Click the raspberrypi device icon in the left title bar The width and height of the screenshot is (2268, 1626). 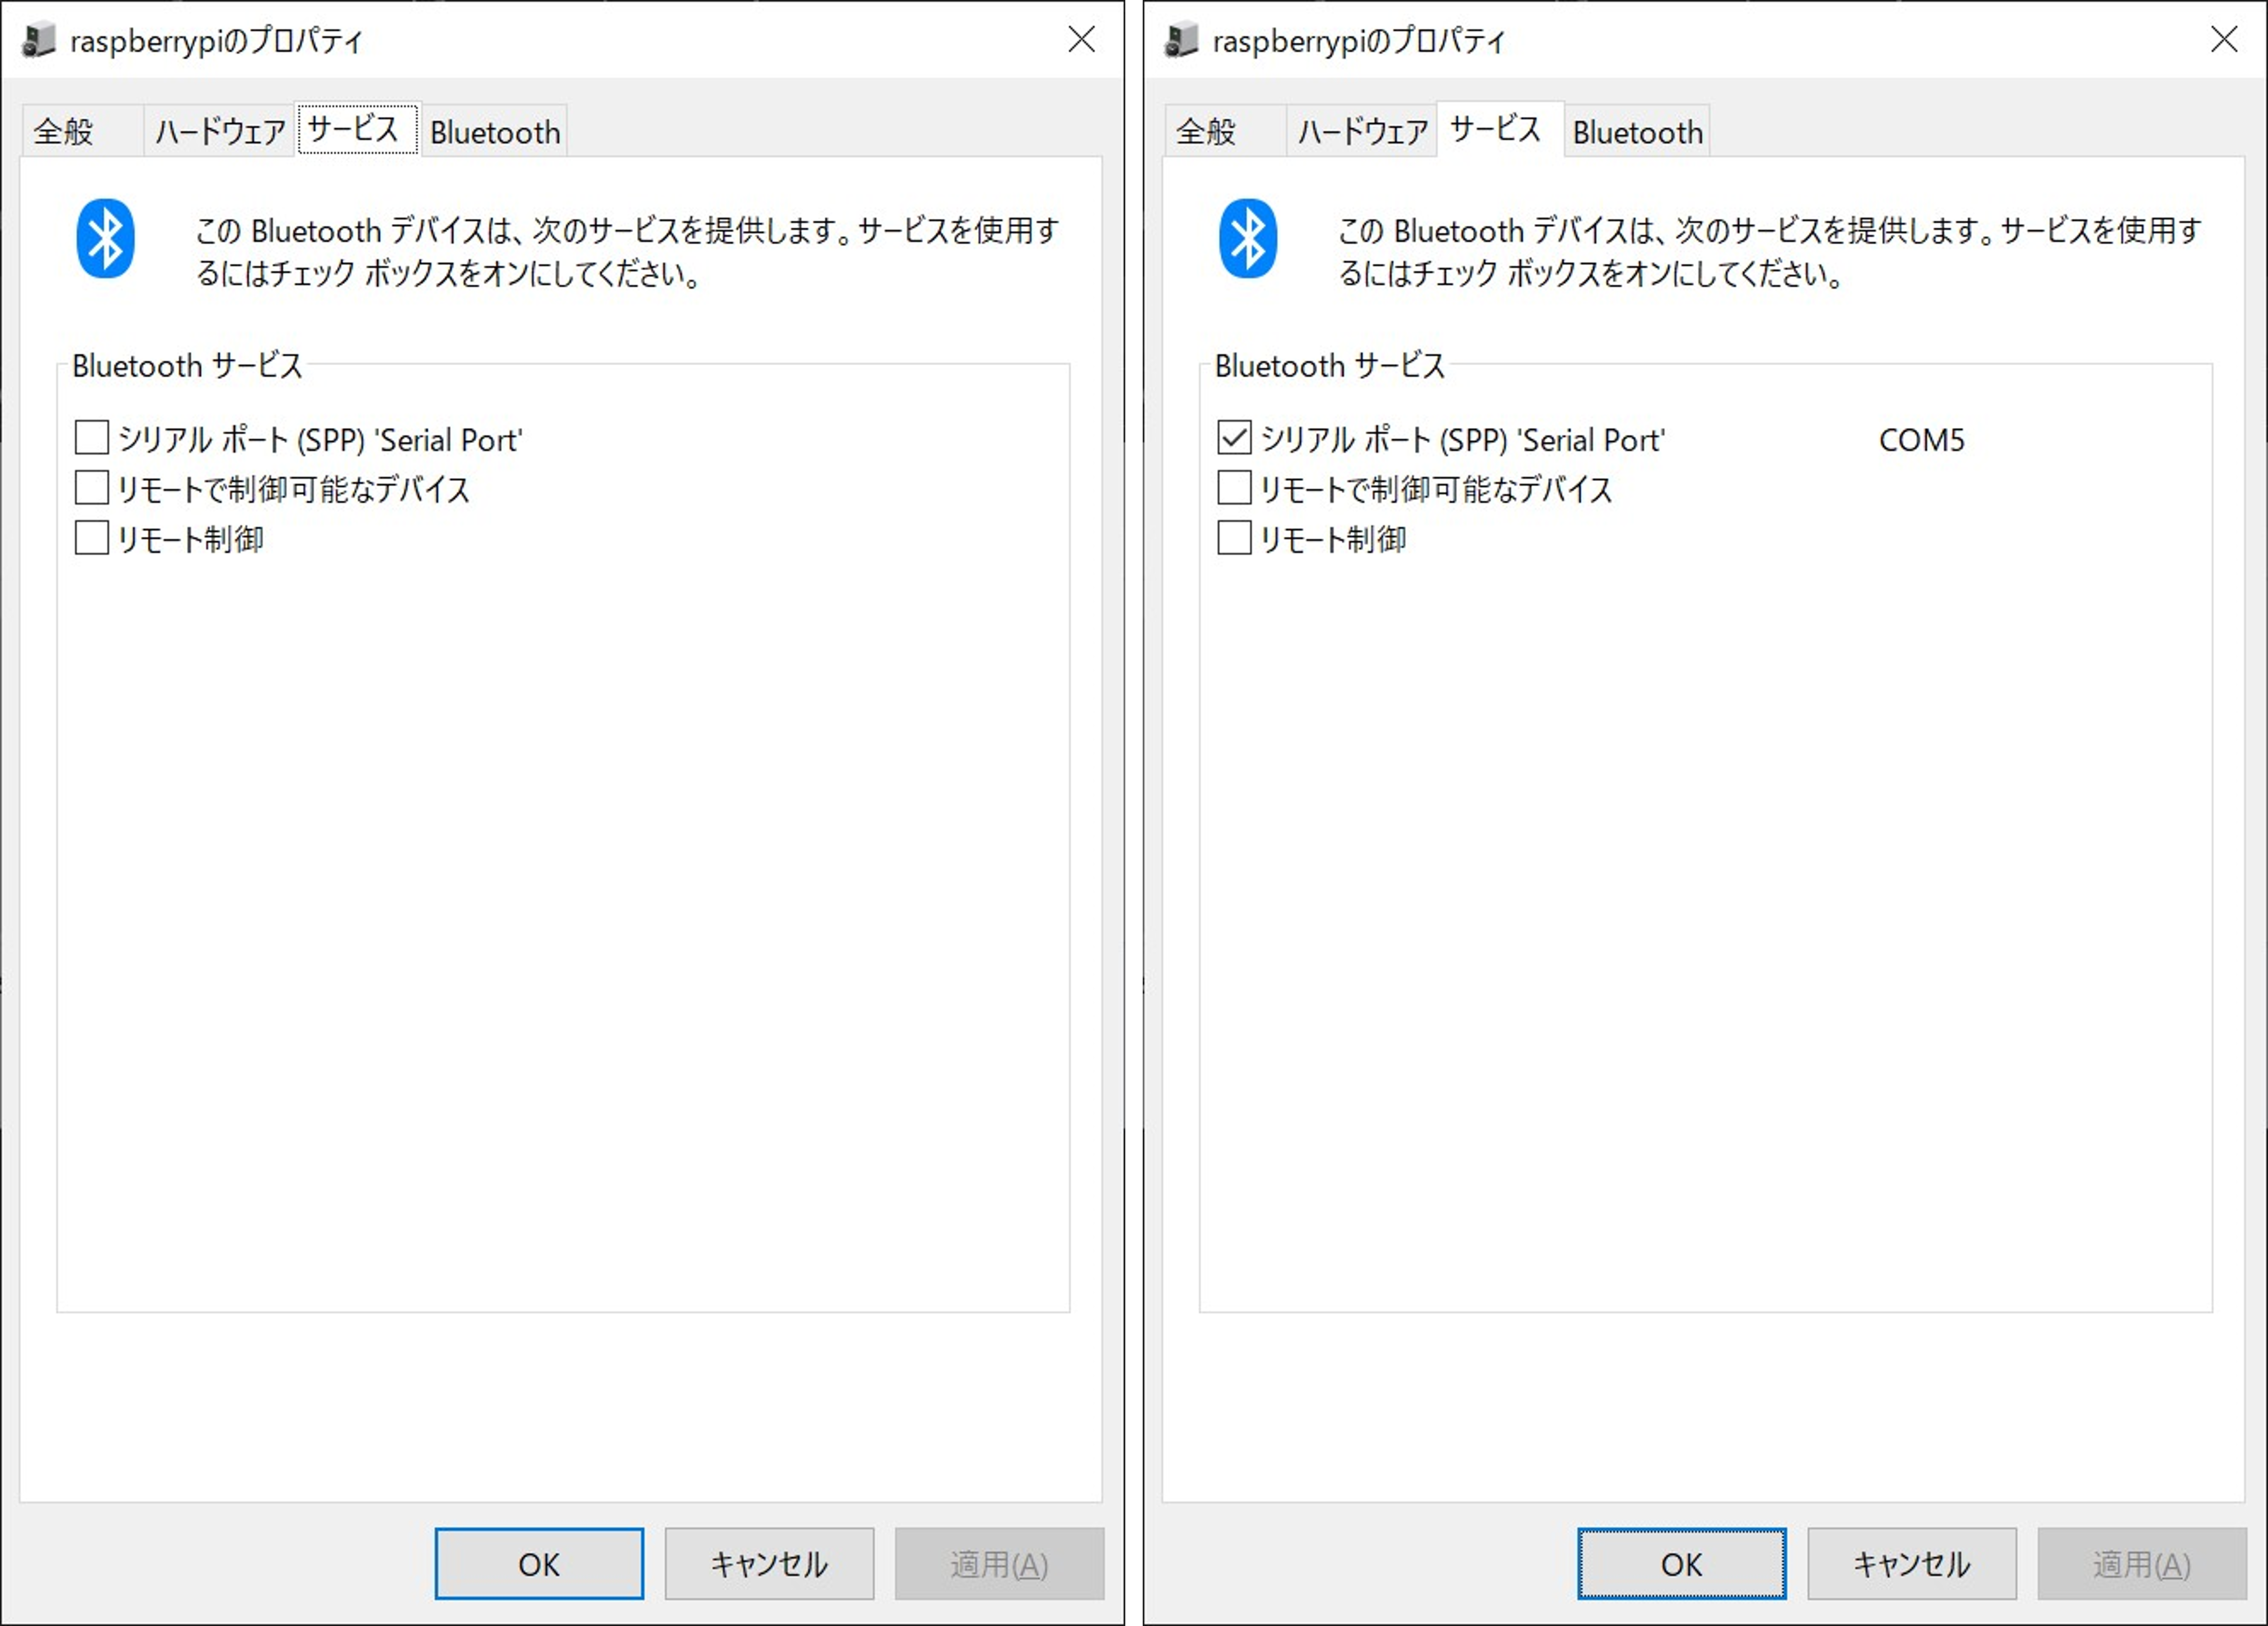pyautogui.click(x=39, y=40)
